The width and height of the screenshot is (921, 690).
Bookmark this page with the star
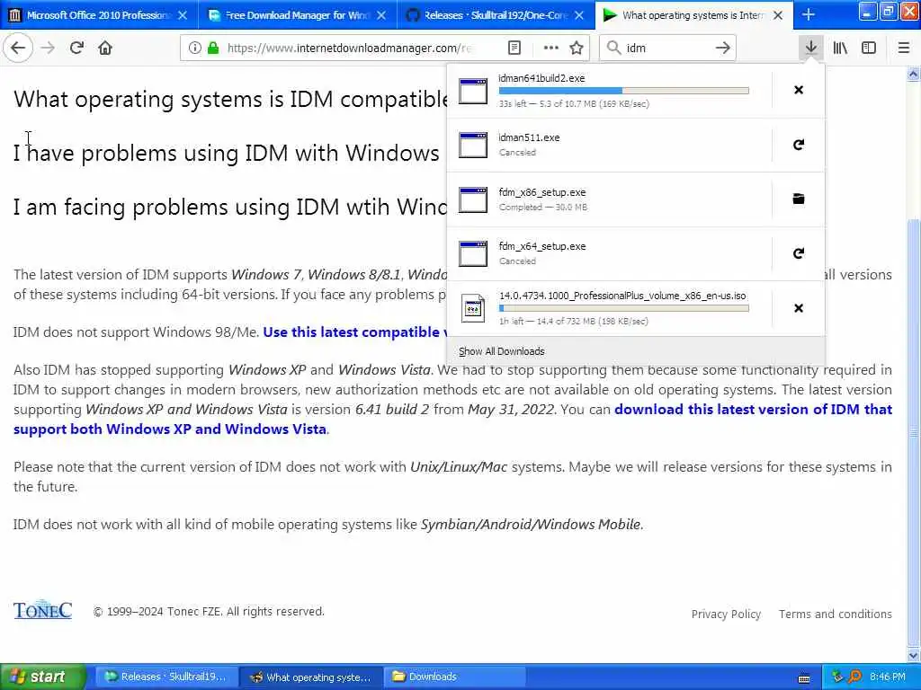[x=577, y=49]
